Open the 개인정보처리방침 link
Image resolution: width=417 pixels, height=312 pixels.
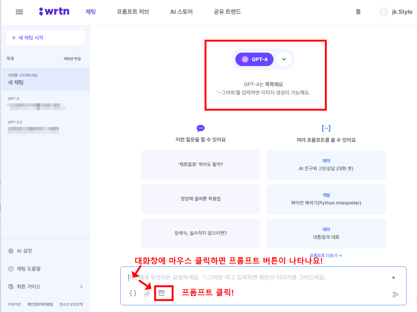click(40, 304)
